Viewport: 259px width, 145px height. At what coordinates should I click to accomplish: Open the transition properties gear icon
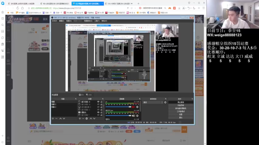(165, 102)
